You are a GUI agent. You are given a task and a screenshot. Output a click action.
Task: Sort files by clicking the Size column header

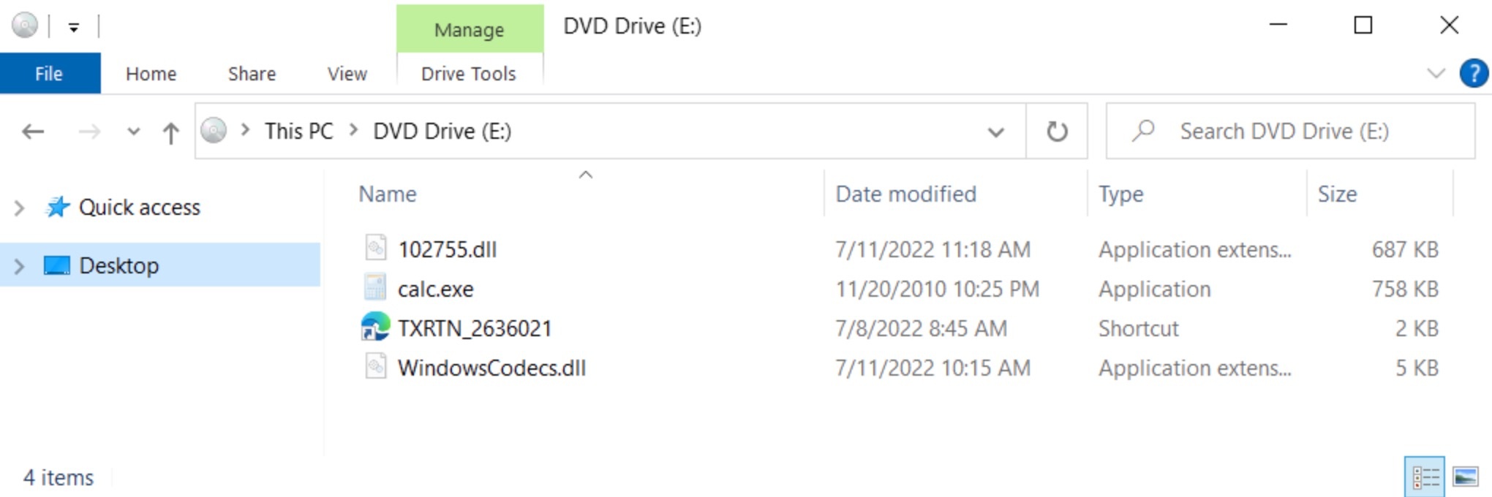point(1339,194)
